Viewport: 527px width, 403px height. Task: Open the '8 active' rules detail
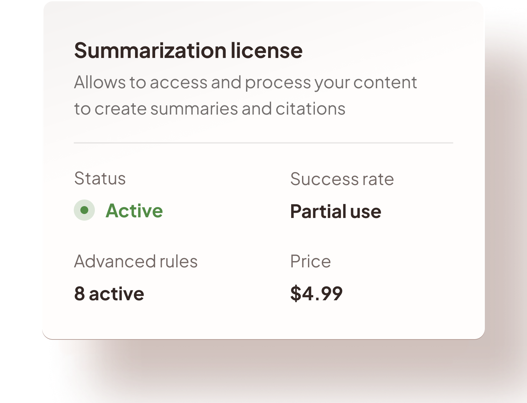click(109, 294)
